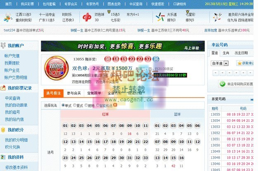Open the 账户交易明细 sidebar link
This screenshot has height=171, width=258.
tap(16, 77)
